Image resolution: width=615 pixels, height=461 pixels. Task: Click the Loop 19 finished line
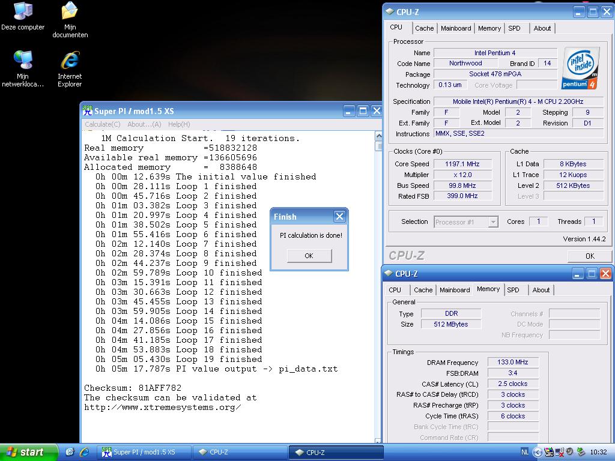178,359
